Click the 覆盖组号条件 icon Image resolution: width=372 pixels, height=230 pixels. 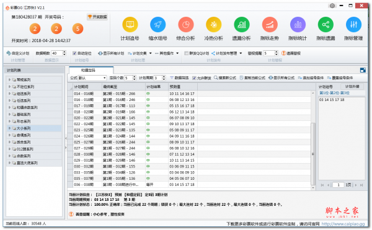(329, 77)
